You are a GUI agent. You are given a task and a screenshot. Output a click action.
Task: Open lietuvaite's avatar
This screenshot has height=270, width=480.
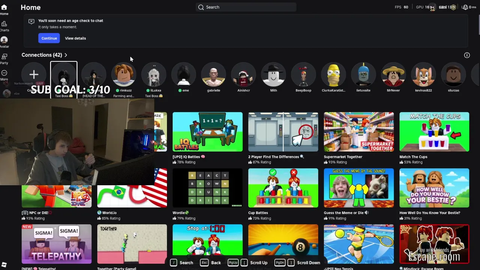click(363, 75)
